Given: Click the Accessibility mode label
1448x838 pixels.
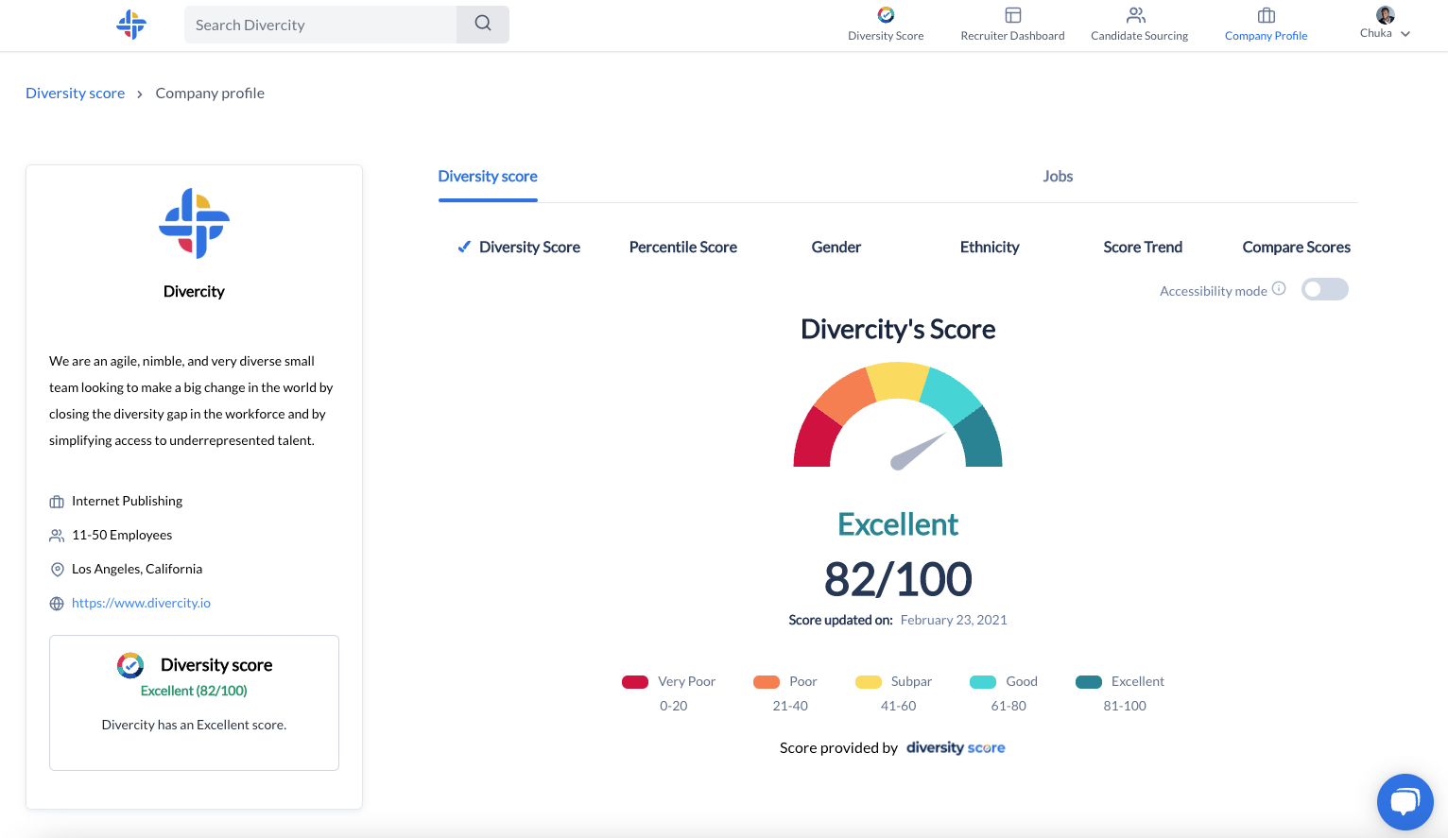Looking at the screenshot, I should pos(1214,291).
